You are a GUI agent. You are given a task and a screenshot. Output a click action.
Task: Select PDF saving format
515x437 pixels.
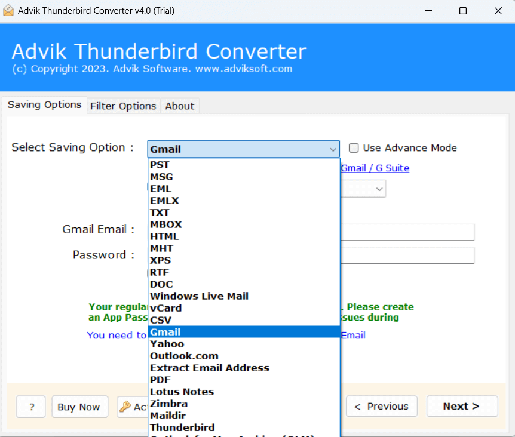click(244, 380)
